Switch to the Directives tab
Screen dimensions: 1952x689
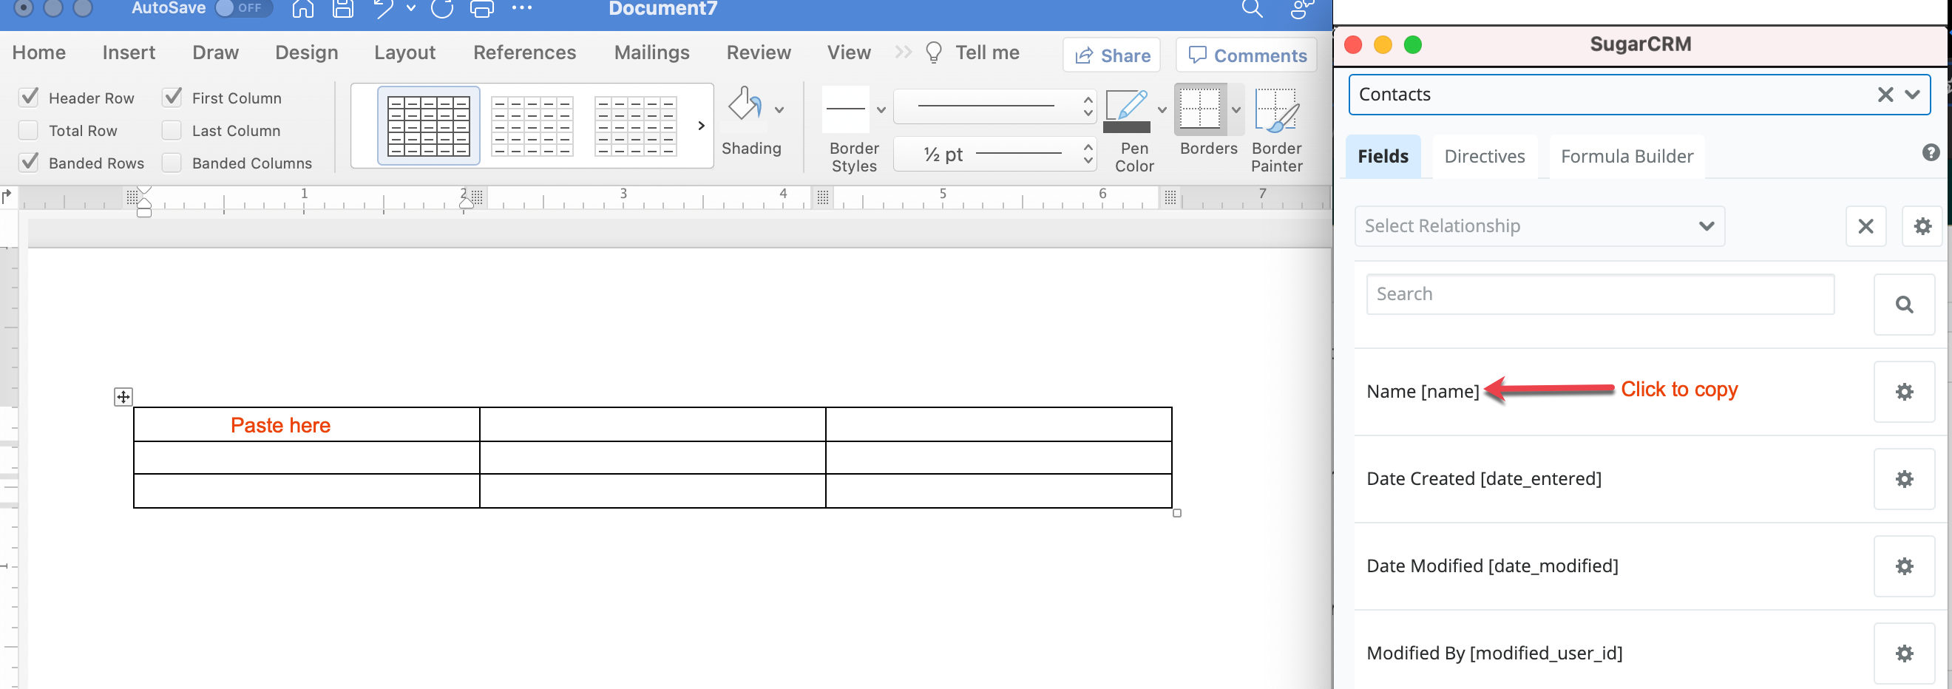tap(1485, 156)
